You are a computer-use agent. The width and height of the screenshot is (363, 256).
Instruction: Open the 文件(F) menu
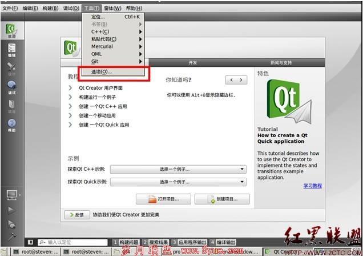click(x=10, y=9)
